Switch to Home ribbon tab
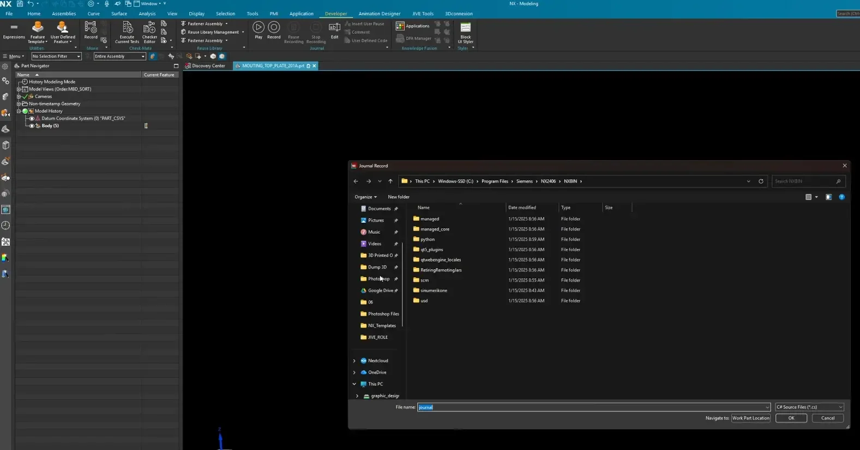The width and height of the screenshot is (860, 450). (x=34, y=14)
